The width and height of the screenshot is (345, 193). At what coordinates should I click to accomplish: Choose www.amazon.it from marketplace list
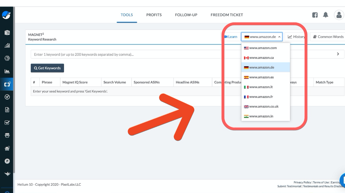pos(266,87)
